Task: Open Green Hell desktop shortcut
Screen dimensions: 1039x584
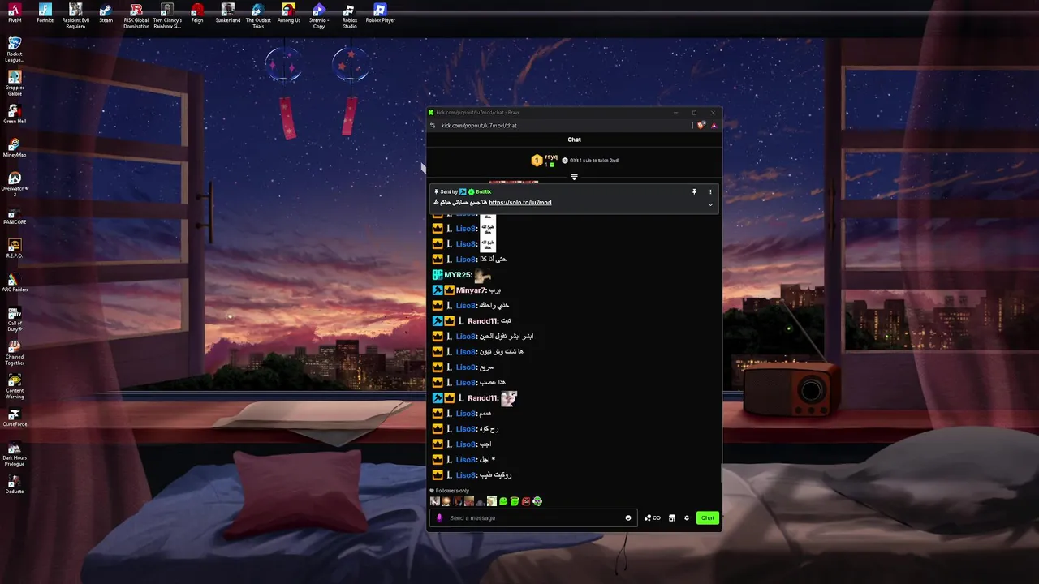Action: (x=15, y=114)
